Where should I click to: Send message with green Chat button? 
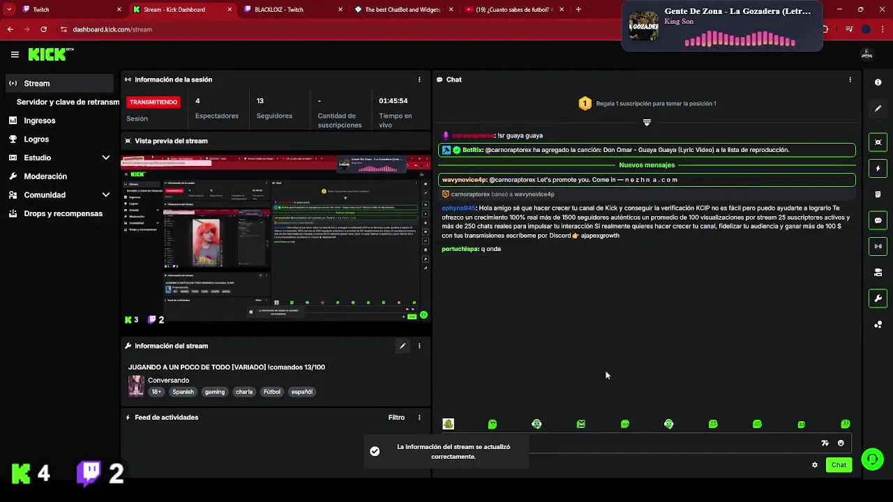(x=839, y=465)
